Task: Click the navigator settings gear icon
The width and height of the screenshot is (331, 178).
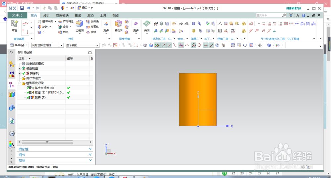Action: coord(11,52)
